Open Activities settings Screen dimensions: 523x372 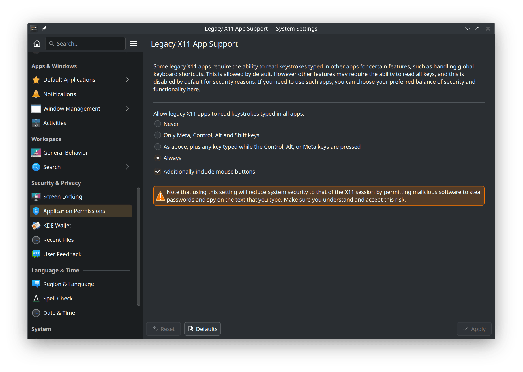tap(81, 123)
